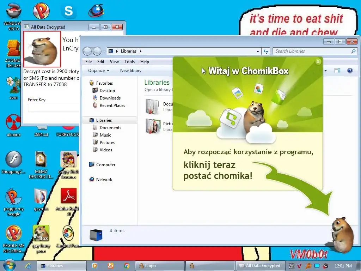The height and width of the screenshot is (271, 361).
Task: Click the Documents library thumbnail
Action: pos(153,106)
